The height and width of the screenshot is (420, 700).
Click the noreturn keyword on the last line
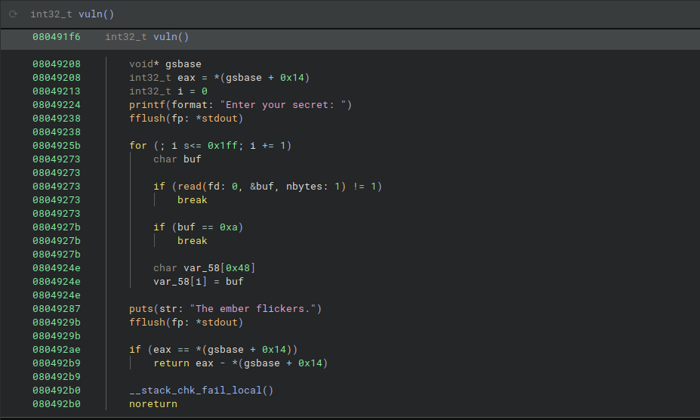153,404
